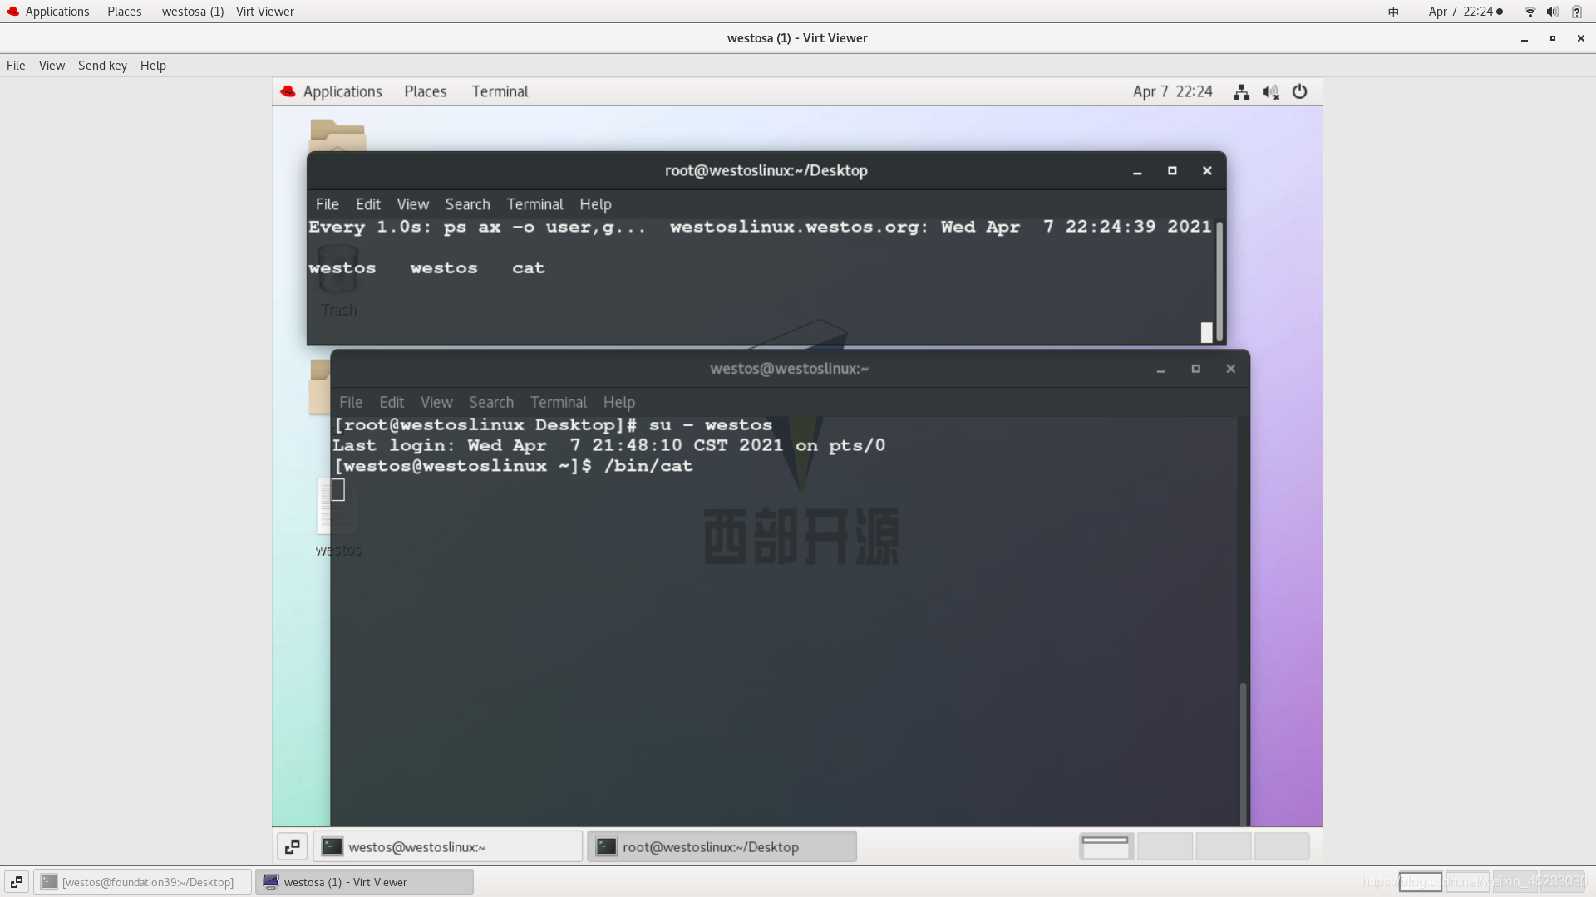
Task: Switch to westos@westoslinux taskbar entry
Action: (x=448, y=846)
